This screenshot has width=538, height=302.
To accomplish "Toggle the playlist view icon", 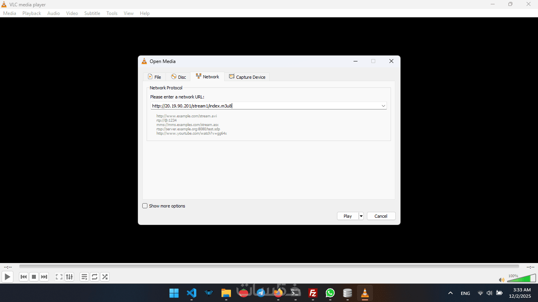I will [84, 277].
